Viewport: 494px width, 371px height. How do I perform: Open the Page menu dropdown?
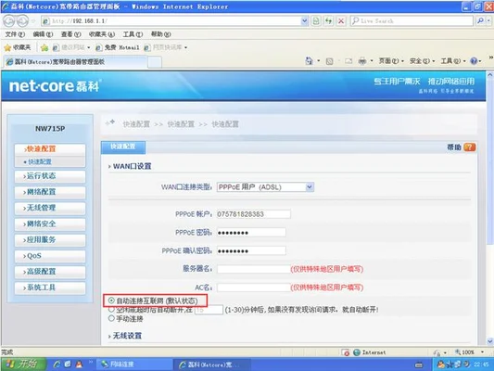(391, 61)
